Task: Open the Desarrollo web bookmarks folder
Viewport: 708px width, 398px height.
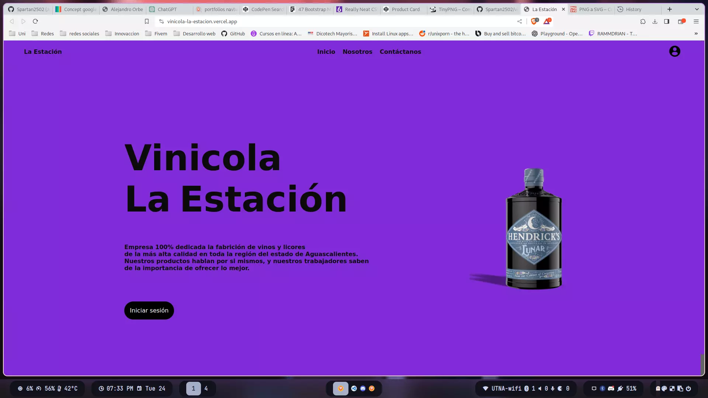Action: pyautogui.click(x=194, y=34)
